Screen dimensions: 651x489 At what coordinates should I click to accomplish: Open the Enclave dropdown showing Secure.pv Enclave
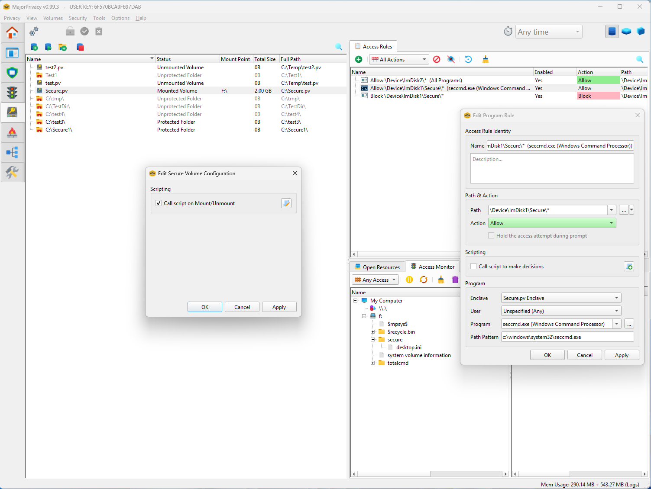tap(561, 298)
